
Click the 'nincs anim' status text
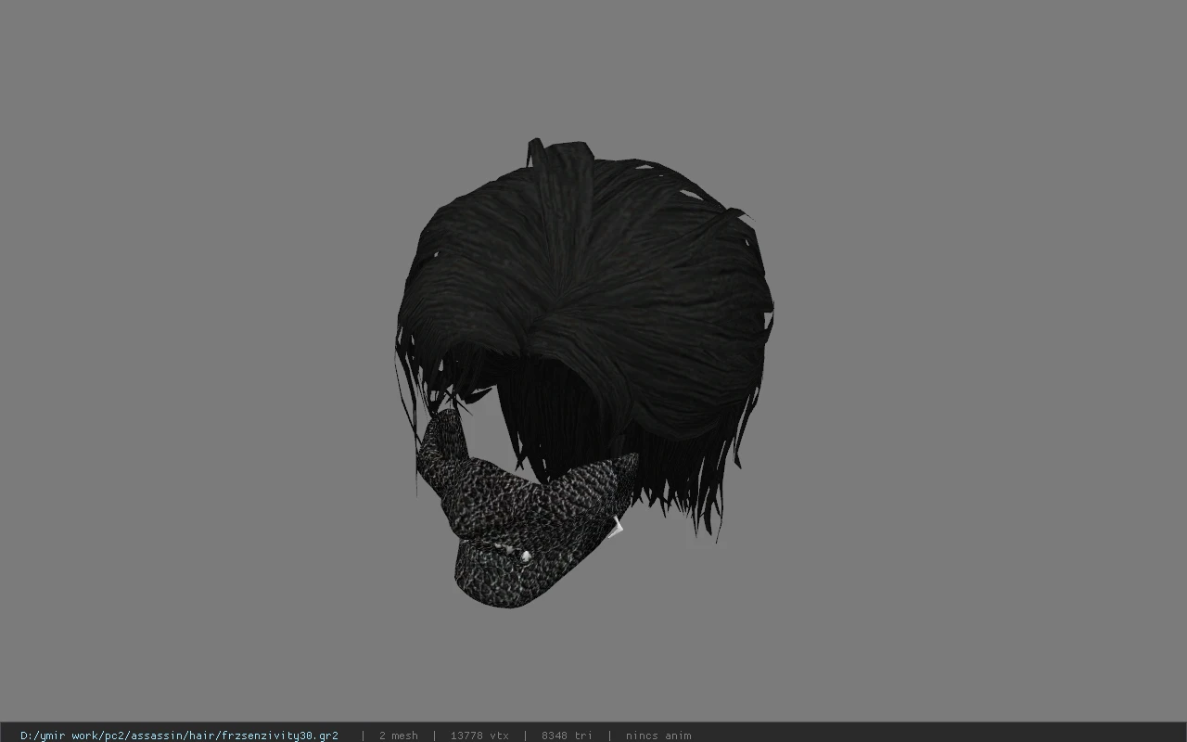pos(658,736)
